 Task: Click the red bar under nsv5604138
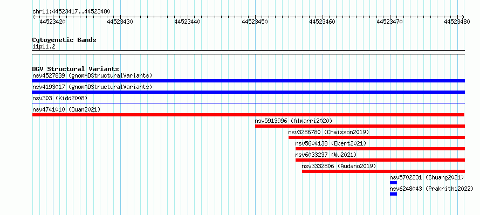coord(380,149)
